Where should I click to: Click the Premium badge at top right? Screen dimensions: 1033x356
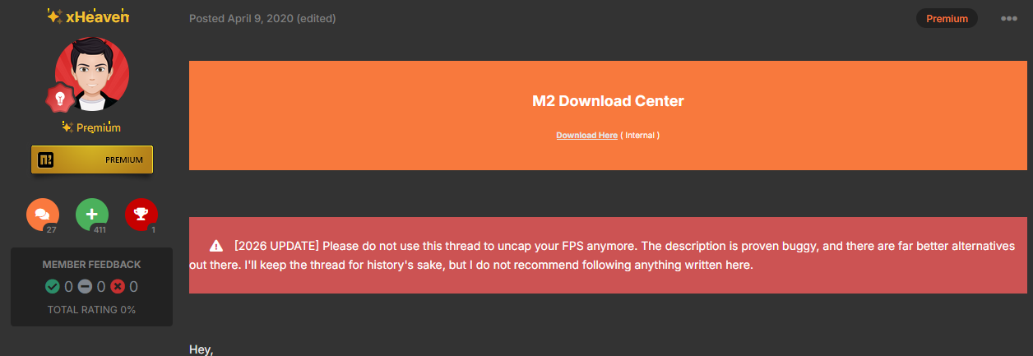(x=947, y=19)
